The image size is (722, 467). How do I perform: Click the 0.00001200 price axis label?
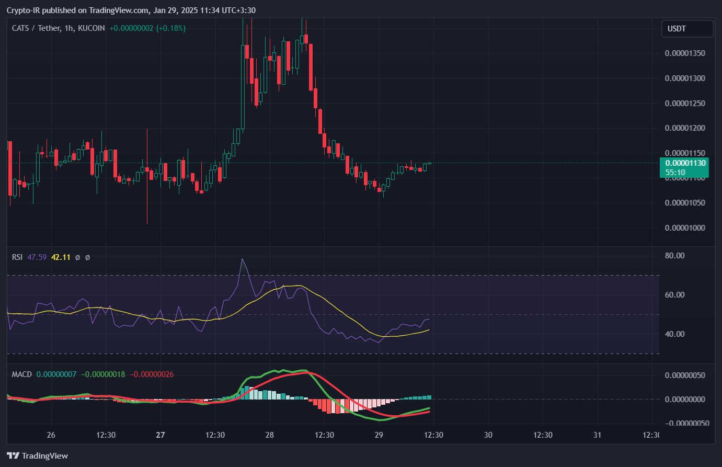[x=685, y=128]
